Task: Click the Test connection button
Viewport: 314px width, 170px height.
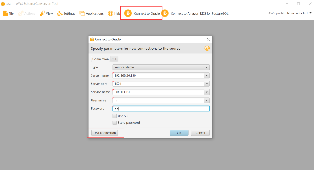Action: (x=105, y=133)
